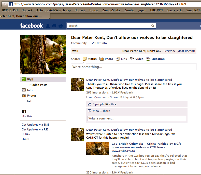
Task: Click the 61 like this count
Action: click(27, 113)
